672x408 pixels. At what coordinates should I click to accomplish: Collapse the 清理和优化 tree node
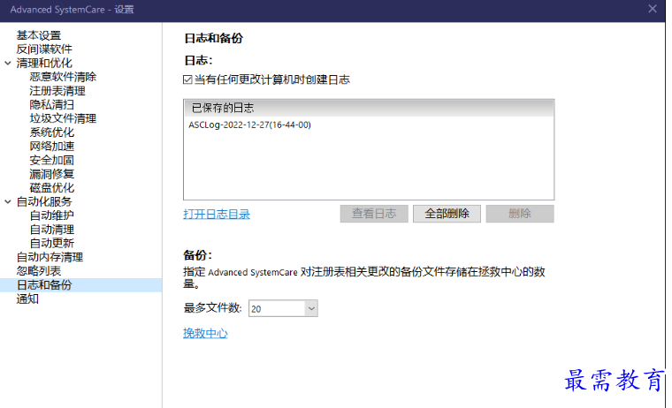point(8,64)
